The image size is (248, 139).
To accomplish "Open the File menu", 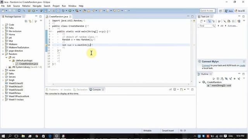I will (3, 6).
